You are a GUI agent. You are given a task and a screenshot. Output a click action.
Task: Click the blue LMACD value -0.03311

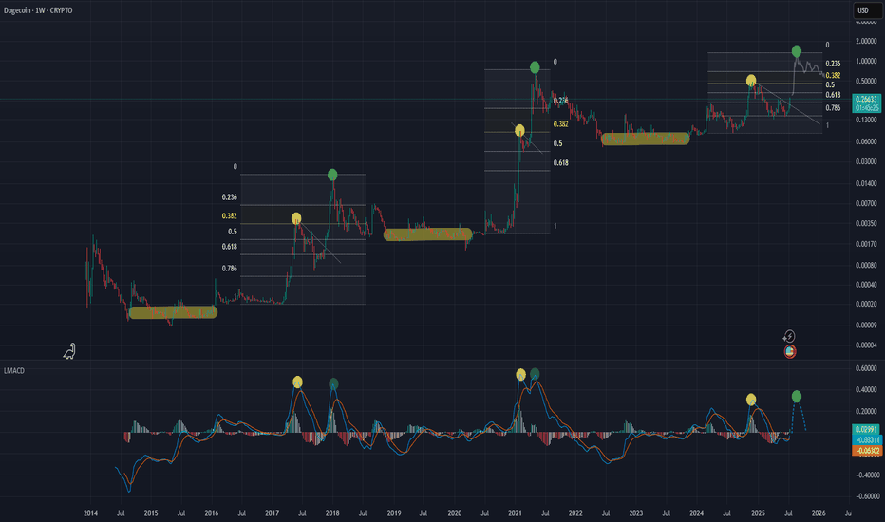point(866,439)
